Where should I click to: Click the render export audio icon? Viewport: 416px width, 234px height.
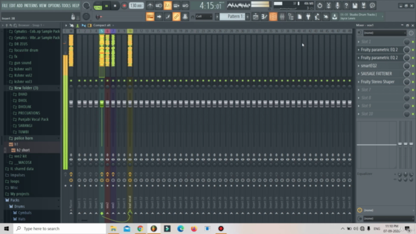point(363,6)
